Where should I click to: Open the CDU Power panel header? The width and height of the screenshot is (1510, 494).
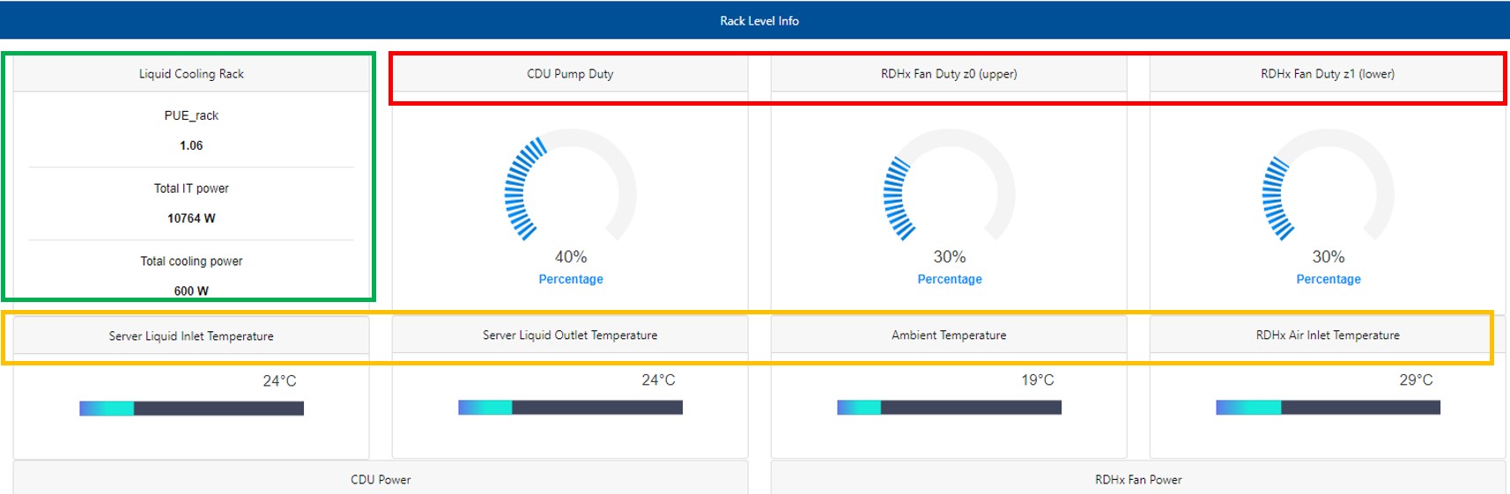(381, 480)
